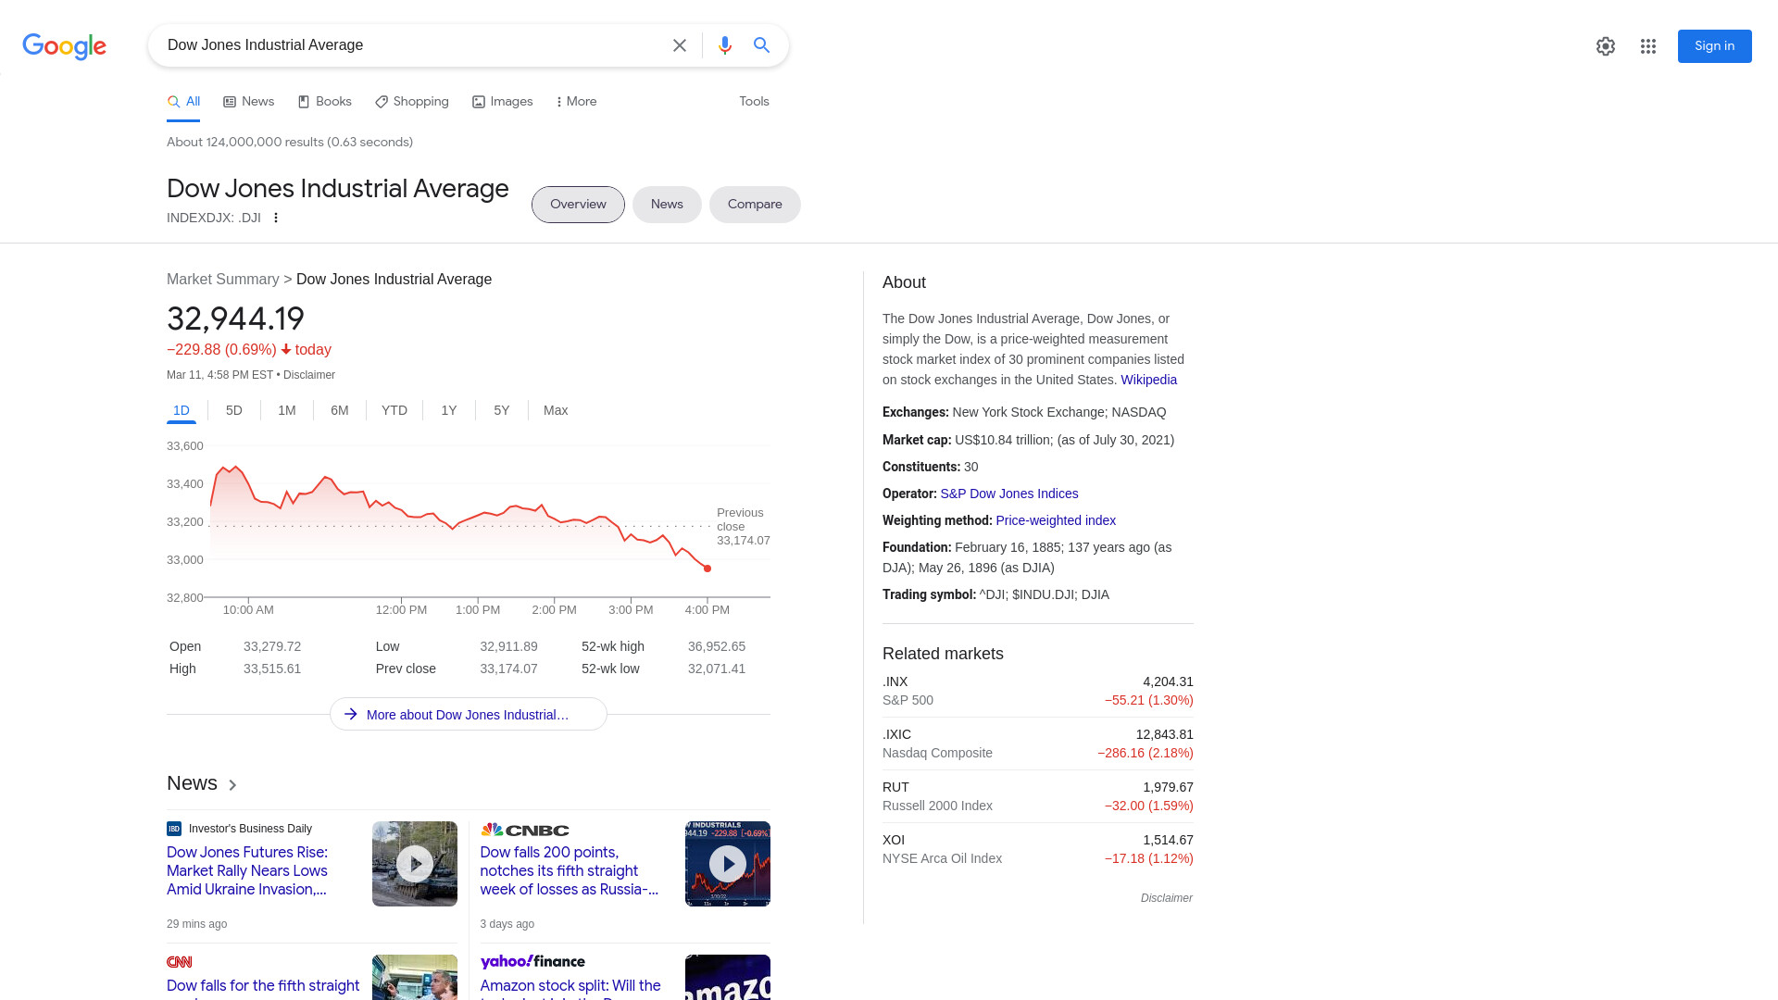Play the Investor's Business Daily video thumbnail
This screenshot has width=1778, height=1000.
click(x=415, y=864)
